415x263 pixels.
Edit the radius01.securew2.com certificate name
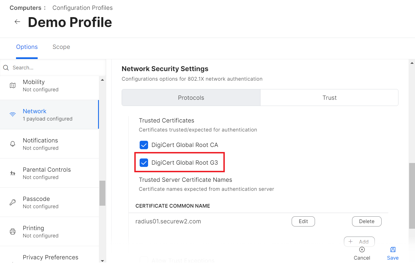(303, 221)
